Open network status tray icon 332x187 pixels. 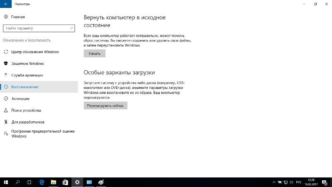pos(286,182)
